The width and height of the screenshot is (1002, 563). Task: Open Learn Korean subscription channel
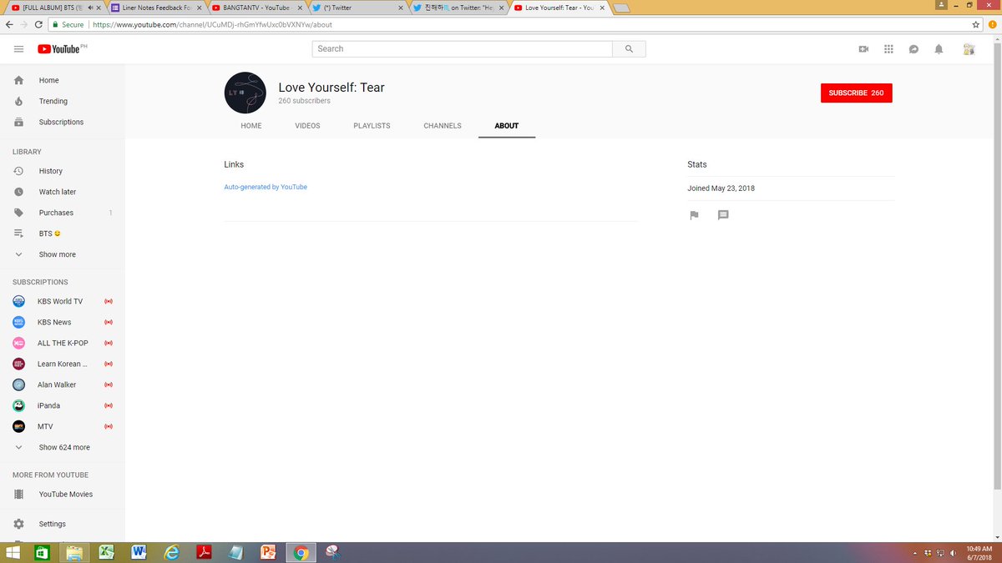coord(63,364)
